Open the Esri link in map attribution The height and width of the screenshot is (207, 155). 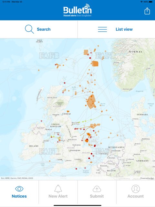point(152,178)
